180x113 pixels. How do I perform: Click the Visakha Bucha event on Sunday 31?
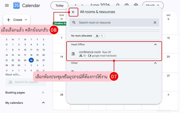(59, 23)
